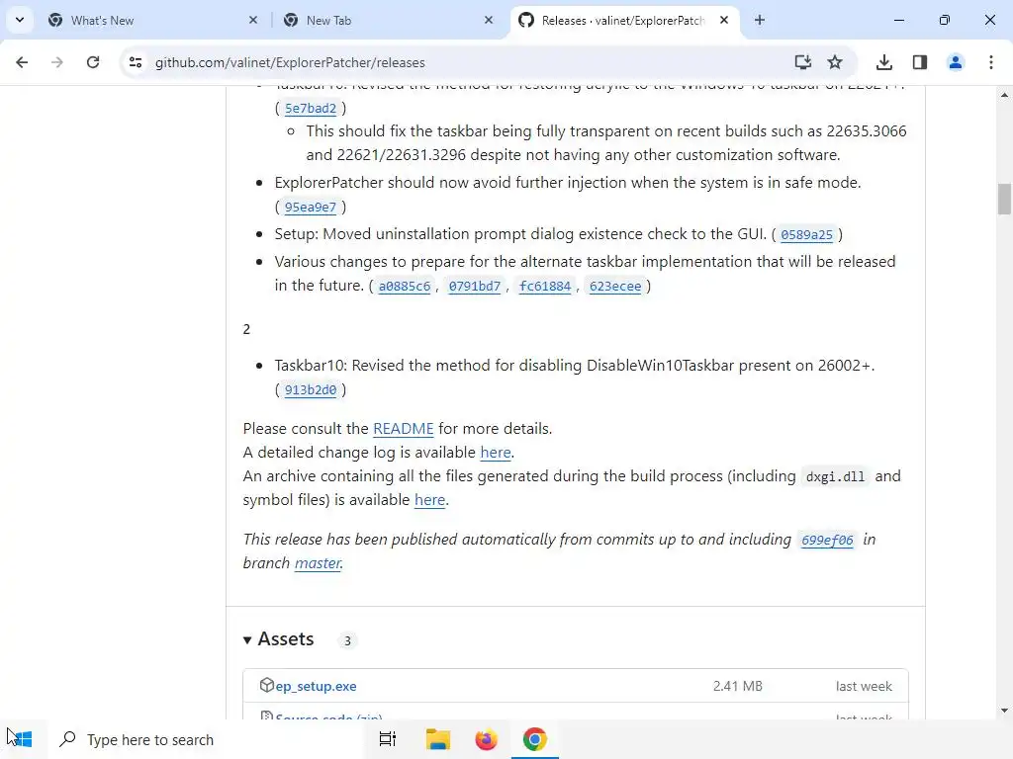Open a new tab with plus button
Viewport: 1013px width, 759px height.
tap(760, 20)
